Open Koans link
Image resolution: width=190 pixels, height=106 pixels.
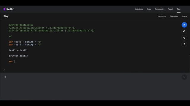click(x=184, y=16)
